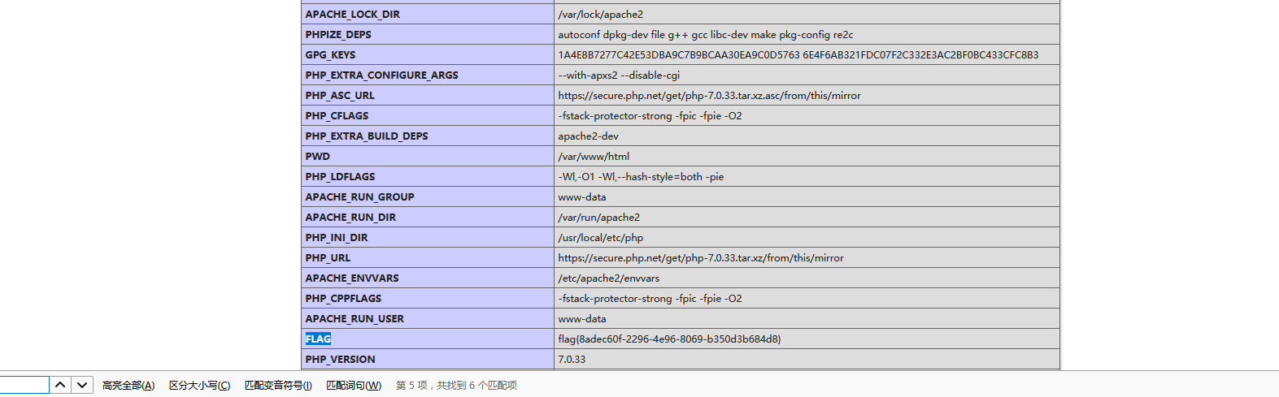Image resolution: width=1279 pixels, height=397 pixels.
Task: Focus the find bar search input field
Action: click(24, 385)
